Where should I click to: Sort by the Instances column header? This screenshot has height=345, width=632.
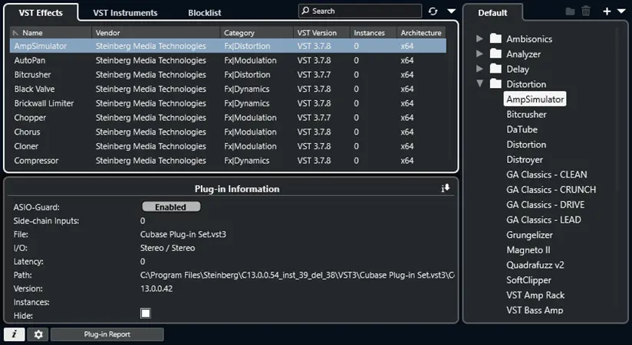pyautogui.click(x=373, y=33)
